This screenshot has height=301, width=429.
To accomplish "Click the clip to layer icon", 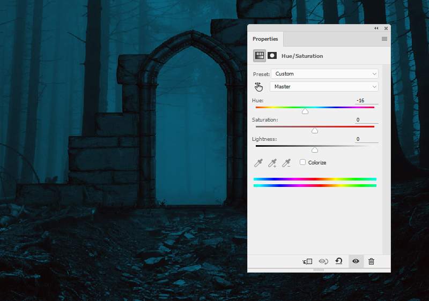I will (307, 261).
